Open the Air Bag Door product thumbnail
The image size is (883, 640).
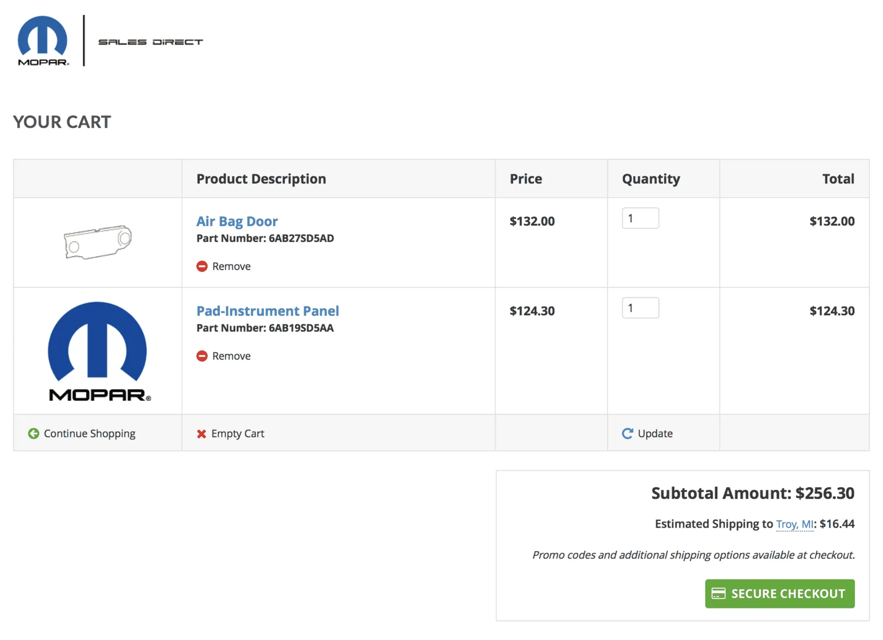[98, 242]
